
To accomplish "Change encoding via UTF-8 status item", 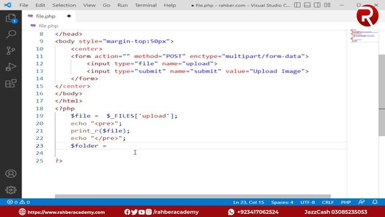I will pos(307,203).
